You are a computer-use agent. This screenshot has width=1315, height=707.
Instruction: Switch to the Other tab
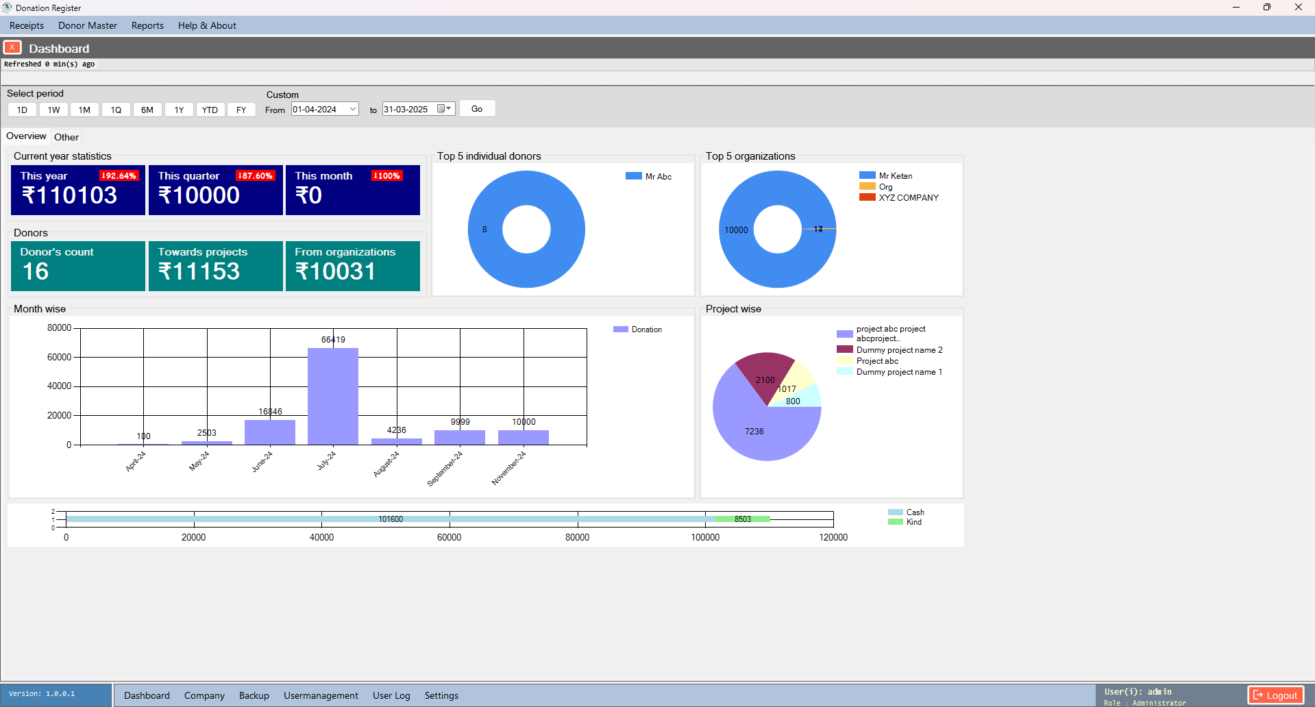66,137
